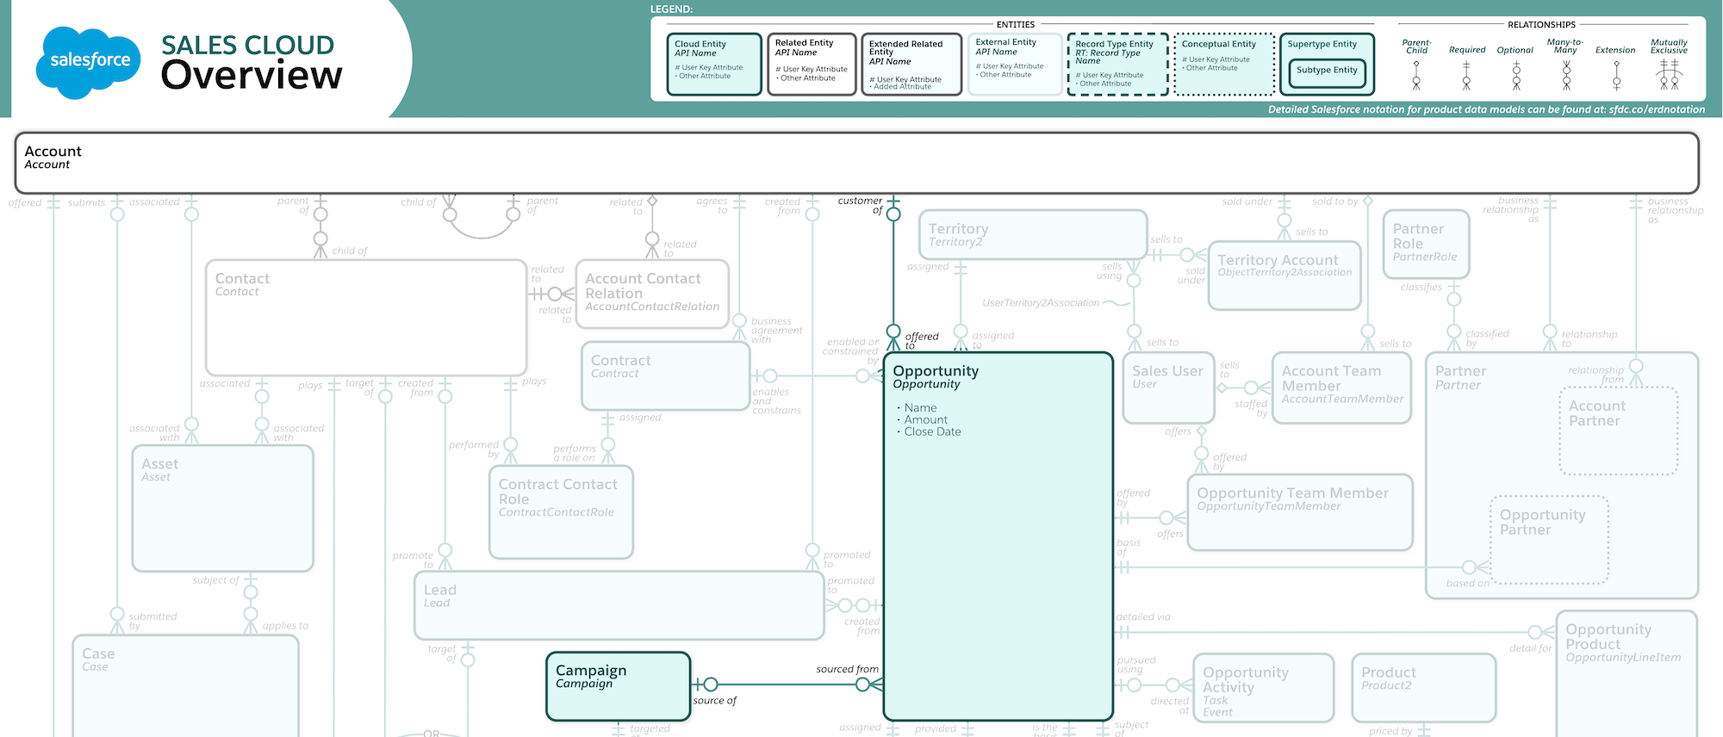
Task: Click the Extension relationship symbol in legend
Action: click(x=1616, y=77)
